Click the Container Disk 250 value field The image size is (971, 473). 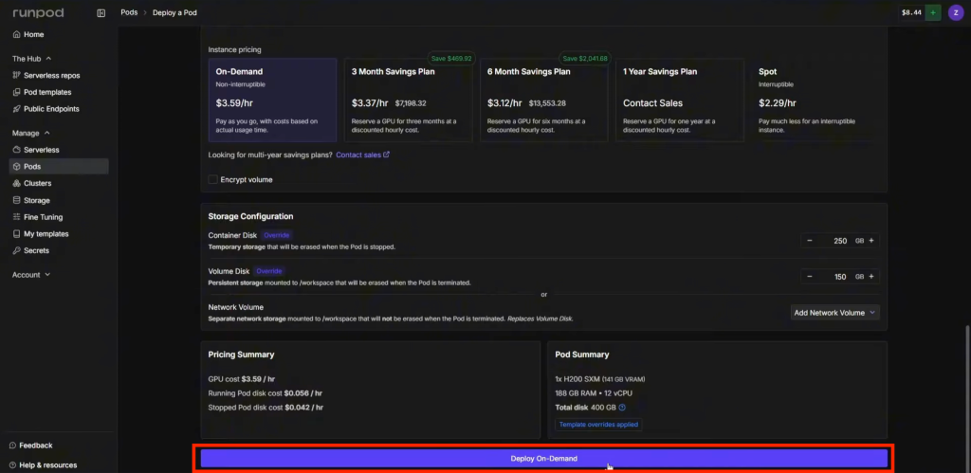(x=840, y=241)
